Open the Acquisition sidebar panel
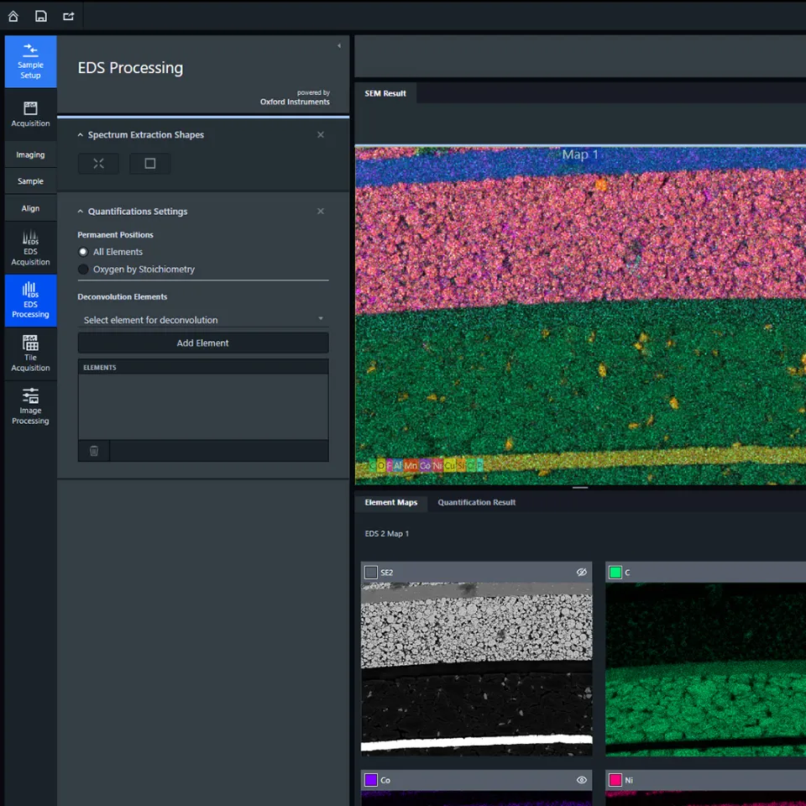The width and height of the screenshot is (806, 806). 31,114
